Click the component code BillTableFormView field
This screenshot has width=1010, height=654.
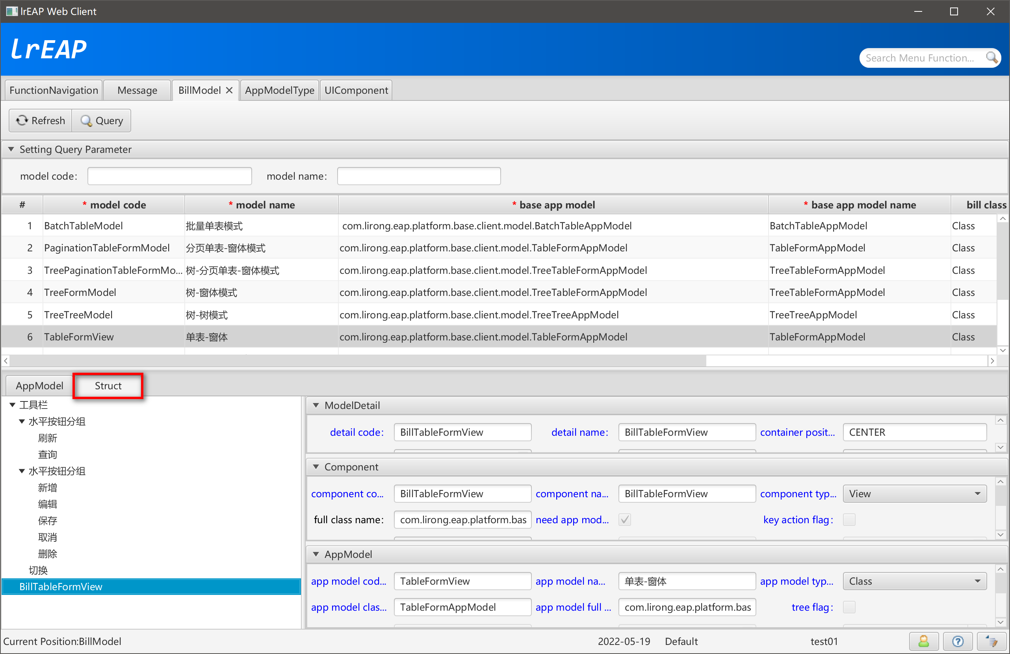[462, 494]
